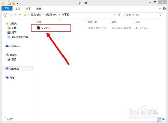This screenshot has height=123, width=168.
Task: Select user 王猛 under 家庭组
Action: [14, 59]
